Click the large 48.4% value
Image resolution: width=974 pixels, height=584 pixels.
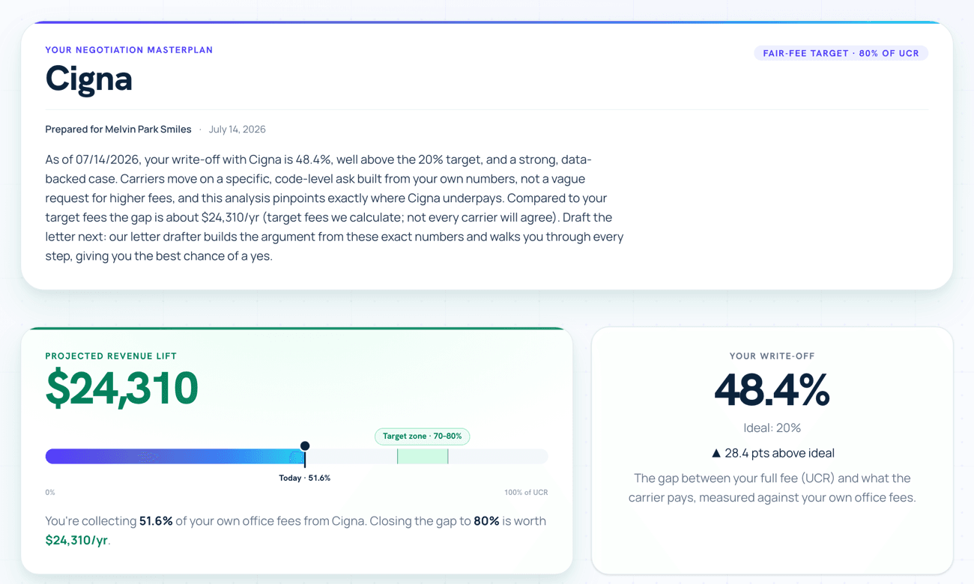(772, 389)
